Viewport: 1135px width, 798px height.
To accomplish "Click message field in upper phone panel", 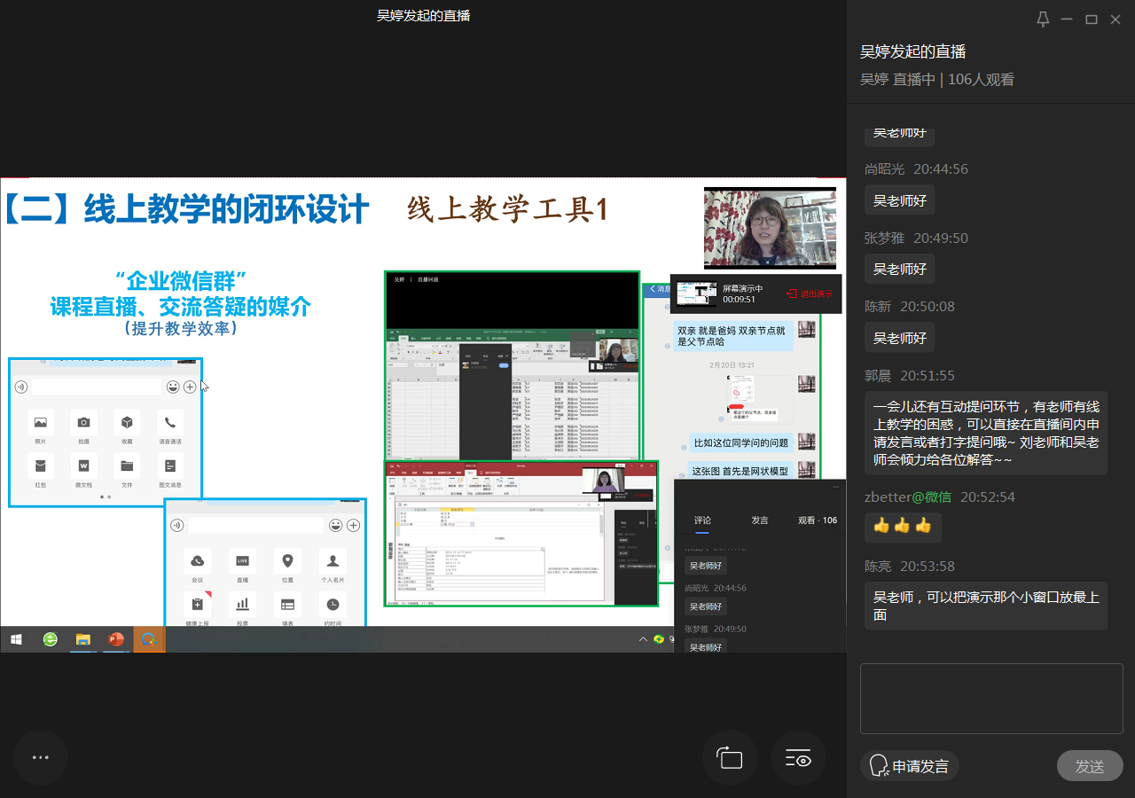I will click(x=97, y=387).
